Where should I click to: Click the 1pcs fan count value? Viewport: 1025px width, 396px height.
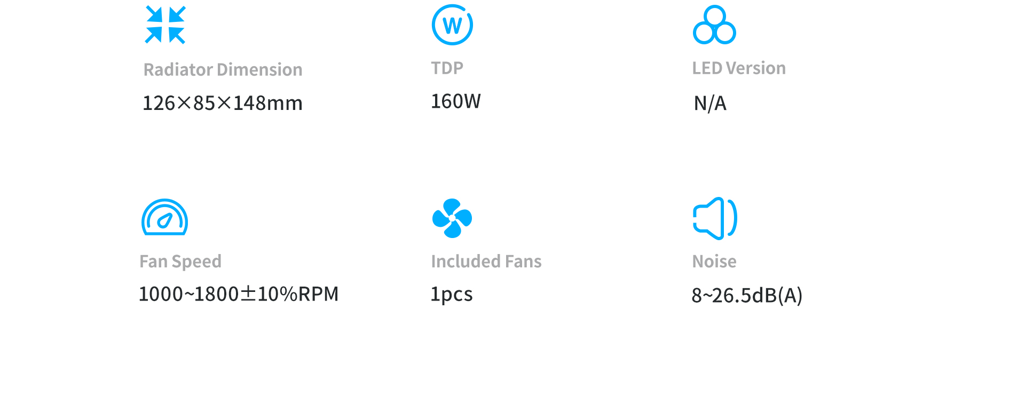pos(452,295)
